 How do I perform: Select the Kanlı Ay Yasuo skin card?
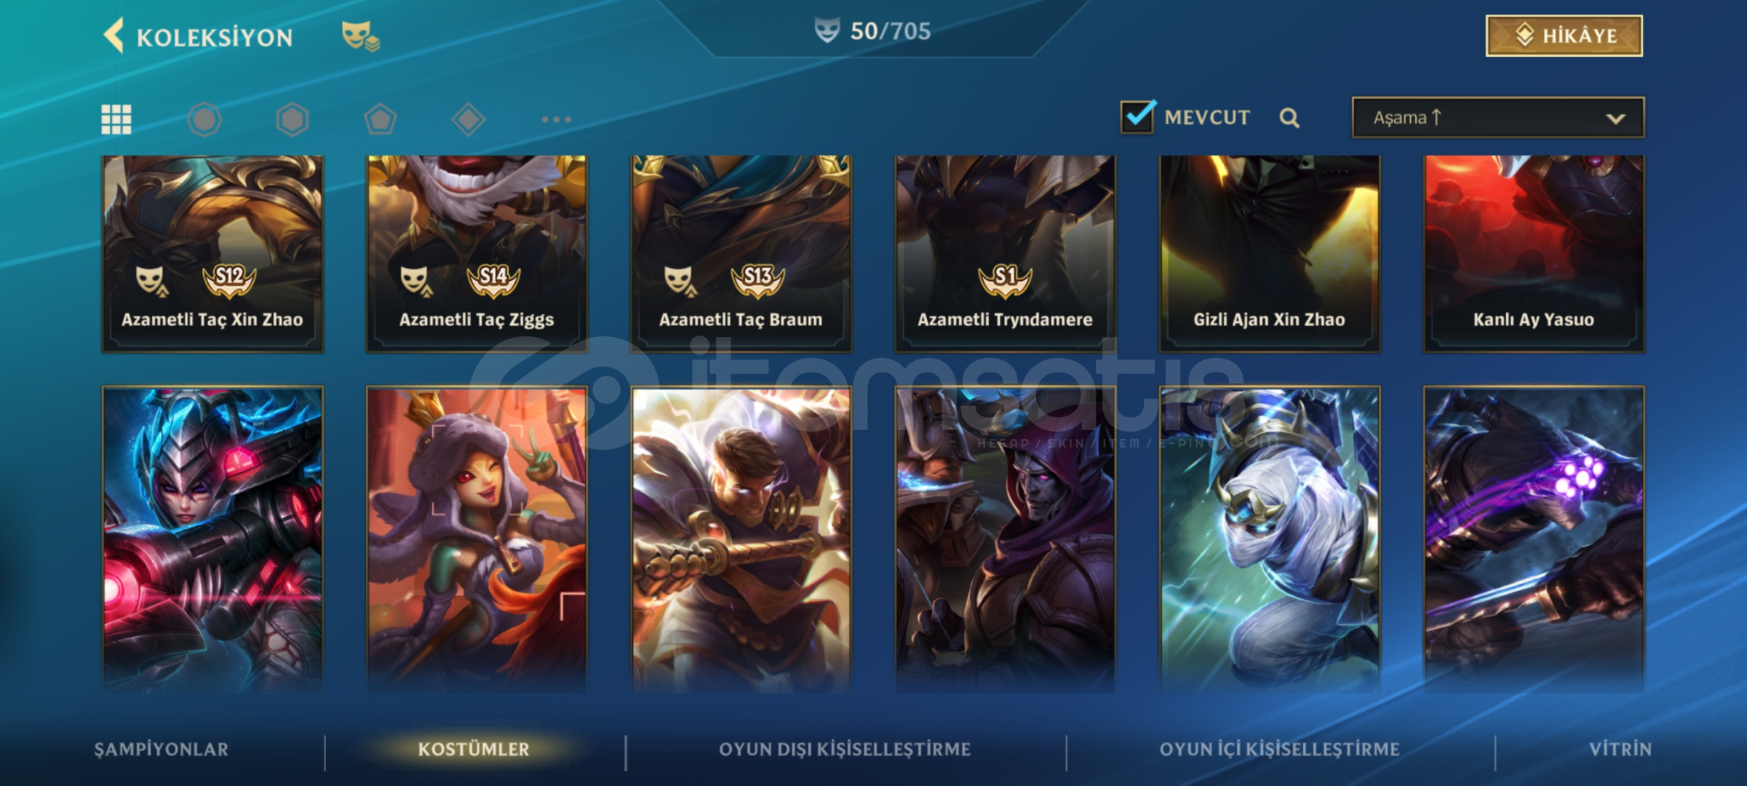pos(1534,253)
